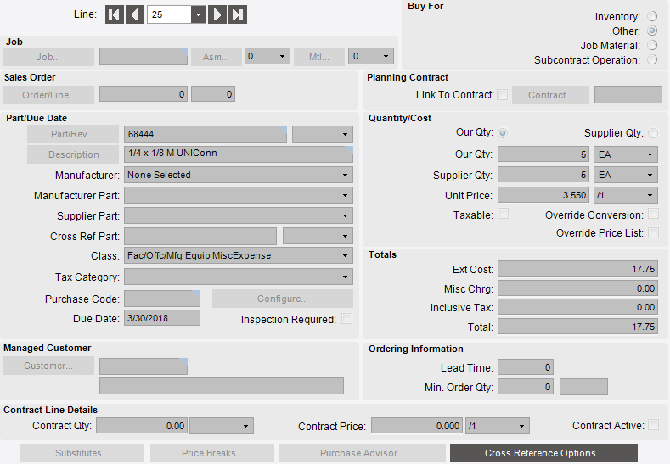670x464 pixels.
Task: Jump to last line arrow
Action: click(238, 15)
